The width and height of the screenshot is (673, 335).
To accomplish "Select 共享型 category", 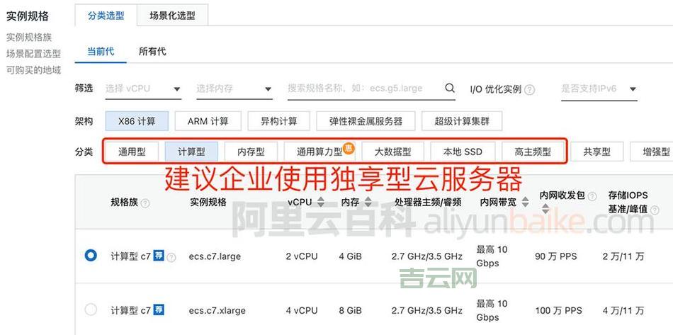I will pos(597,152).
